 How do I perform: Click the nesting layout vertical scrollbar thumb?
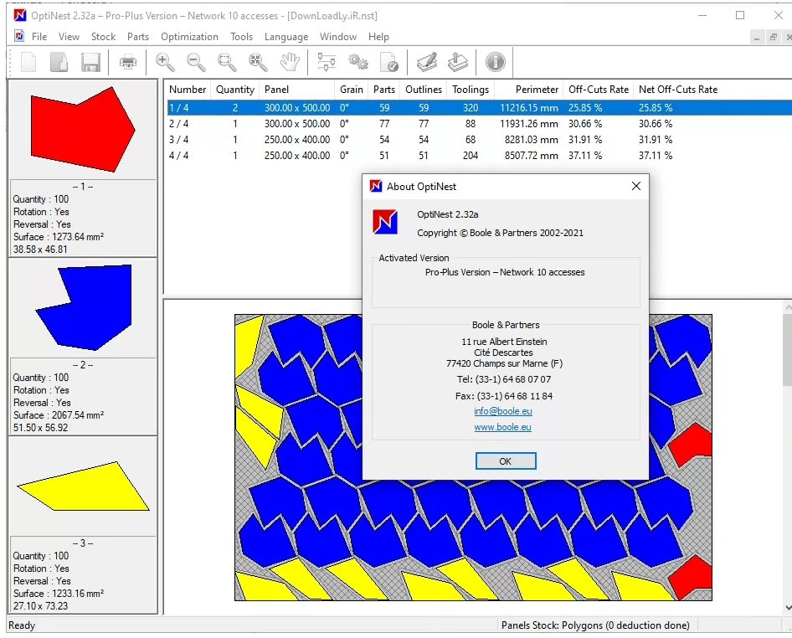(788, 350)
